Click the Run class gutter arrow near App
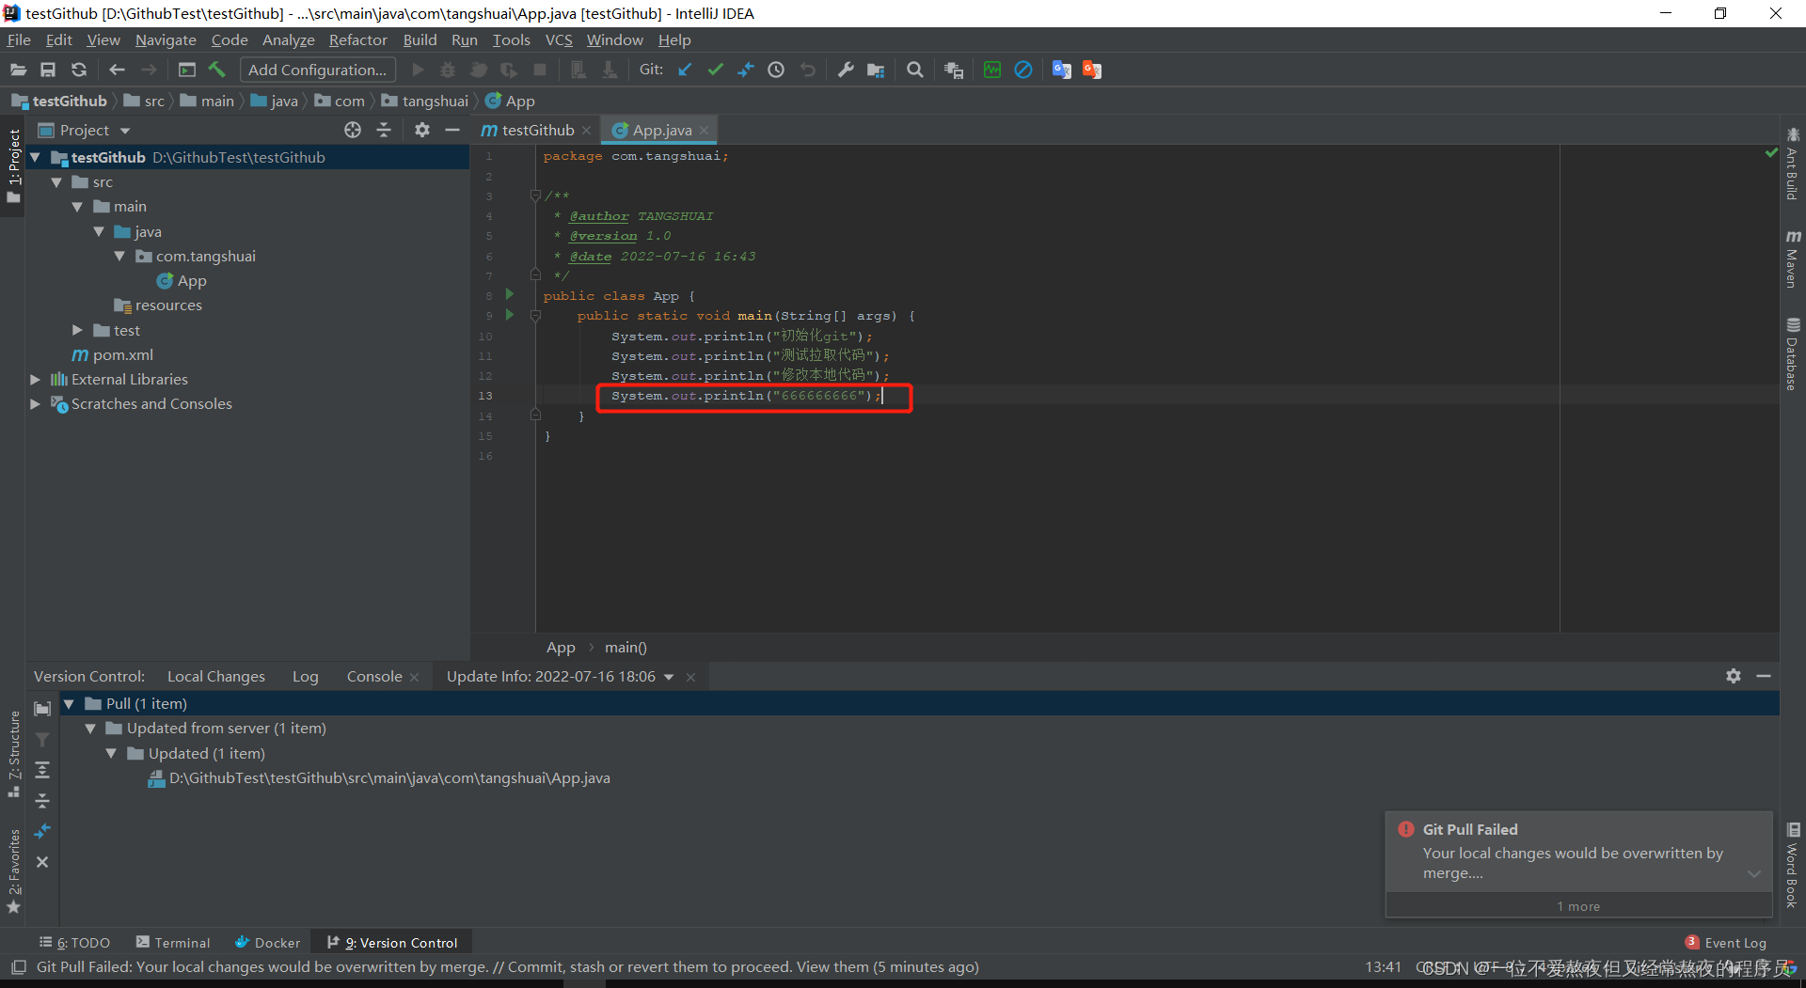The height and width of the screenshot is (988, 1806). coord(510,295)
